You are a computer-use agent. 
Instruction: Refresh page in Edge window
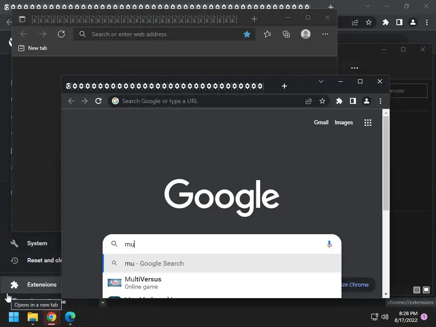(x=61, y=34)
